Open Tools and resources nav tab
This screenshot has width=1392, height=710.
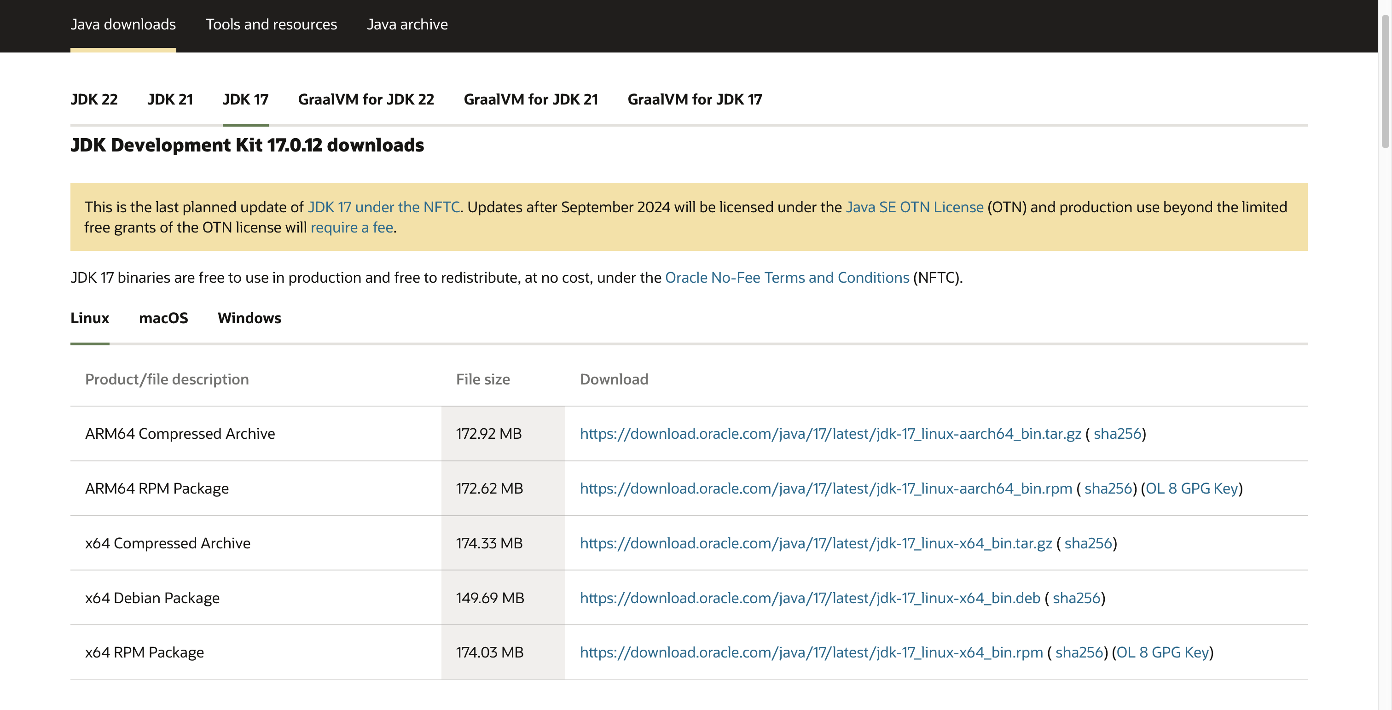[x=271, y=24]
